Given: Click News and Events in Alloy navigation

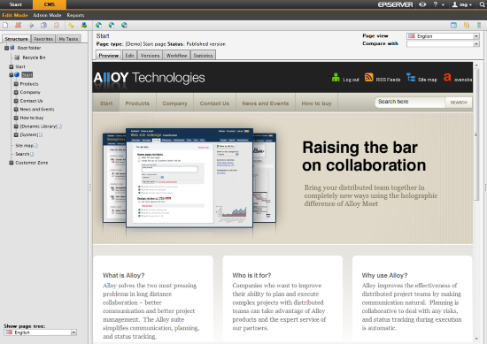Looking at the screenshot, I should coord(266,103).
